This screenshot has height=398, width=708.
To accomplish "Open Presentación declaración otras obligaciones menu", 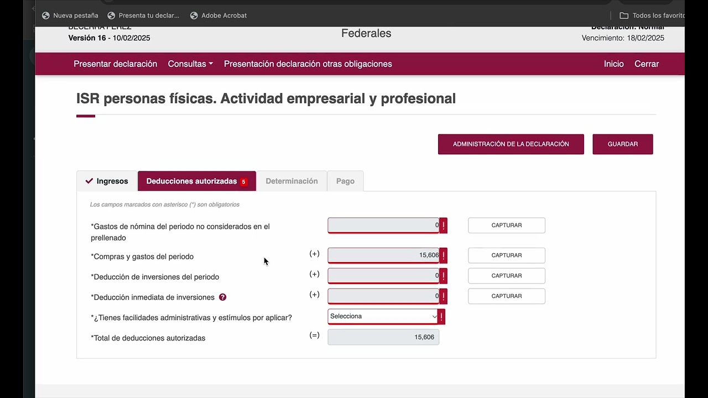I will tap(308, 64).
